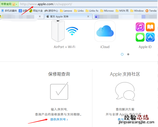Click the warranty checkmark box icon
This screenshot has width=158, height=127.
59,91
